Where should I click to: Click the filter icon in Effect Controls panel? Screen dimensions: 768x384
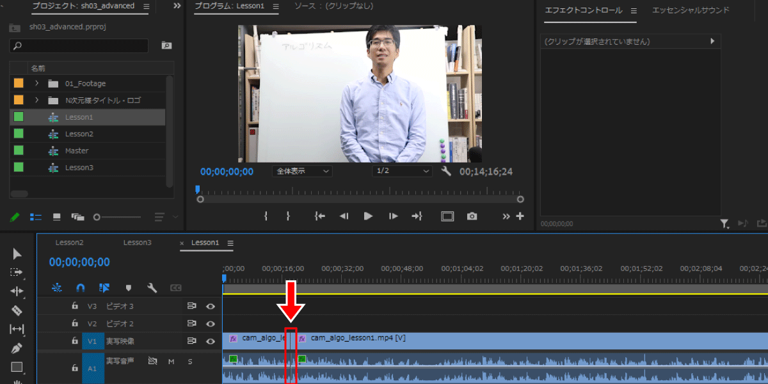pos(724,223)
